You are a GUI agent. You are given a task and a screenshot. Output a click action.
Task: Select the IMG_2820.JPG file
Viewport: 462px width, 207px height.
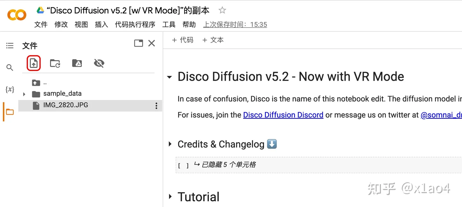coord(90,105)
